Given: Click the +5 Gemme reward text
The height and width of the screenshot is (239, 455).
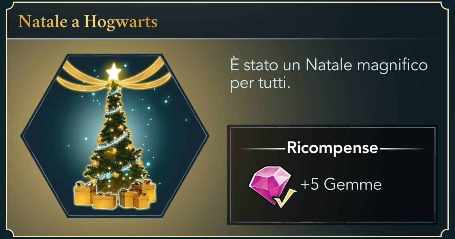Looking at the screenshot, I should [341, 185].
